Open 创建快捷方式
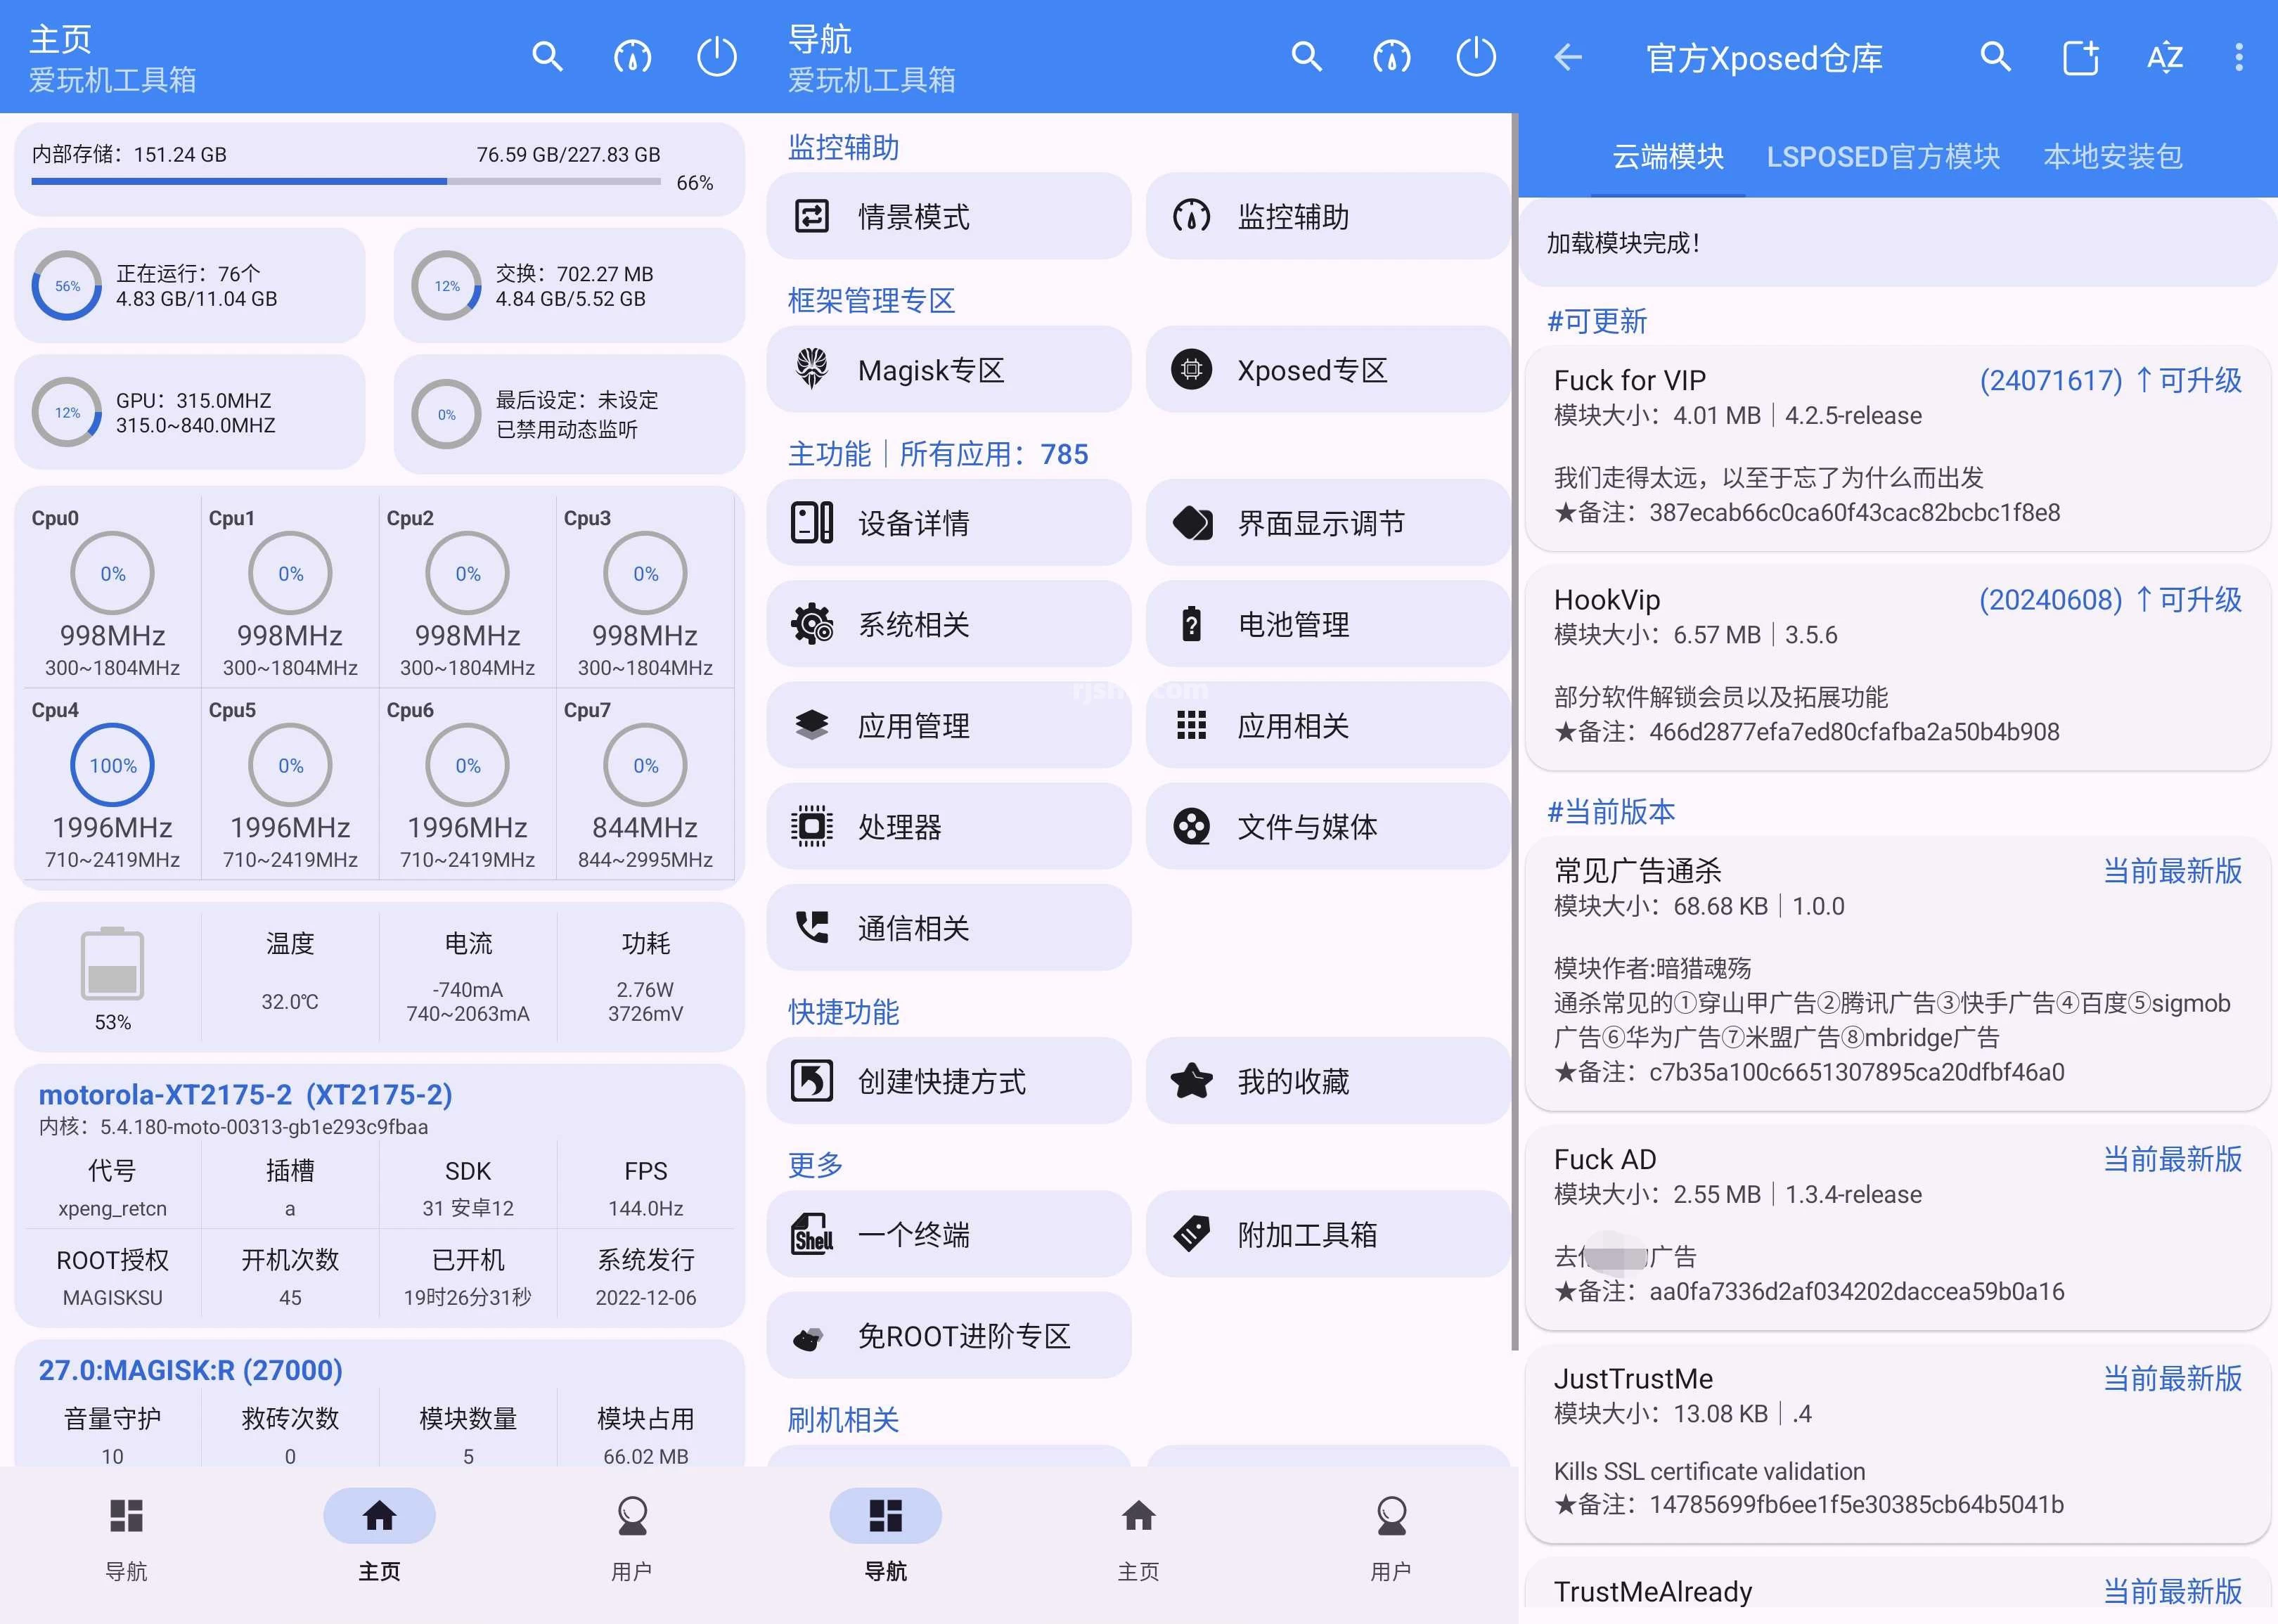Screen dimensions: 2278x1624 point(949,1080)
